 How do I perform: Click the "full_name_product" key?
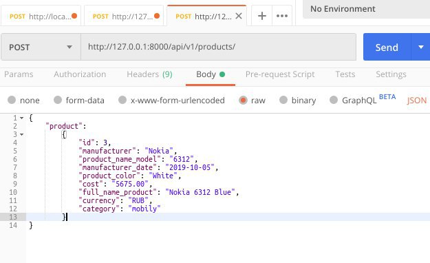[118, 192]
